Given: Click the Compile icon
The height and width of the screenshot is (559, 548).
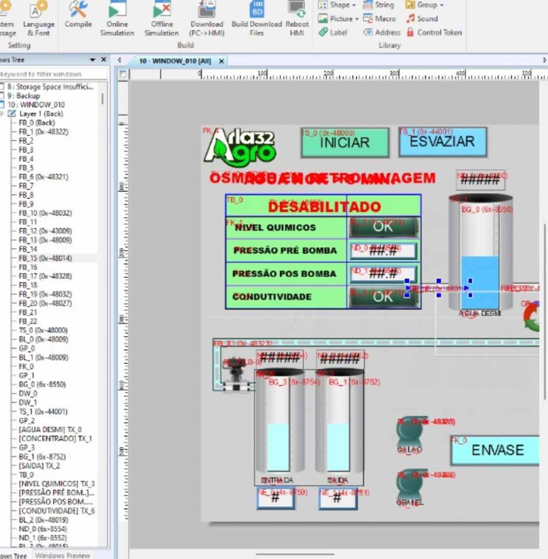Looking at the screenshot, I should 78,16.
